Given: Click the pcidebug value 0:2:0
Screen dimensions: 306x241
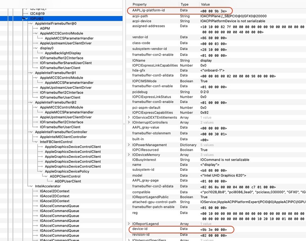Looking at the screenshot, I should (x=204, y=92).
